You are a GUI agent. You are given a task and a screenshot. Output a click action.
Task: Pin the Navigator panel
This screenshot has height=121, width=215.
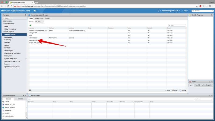click(25, 15)
